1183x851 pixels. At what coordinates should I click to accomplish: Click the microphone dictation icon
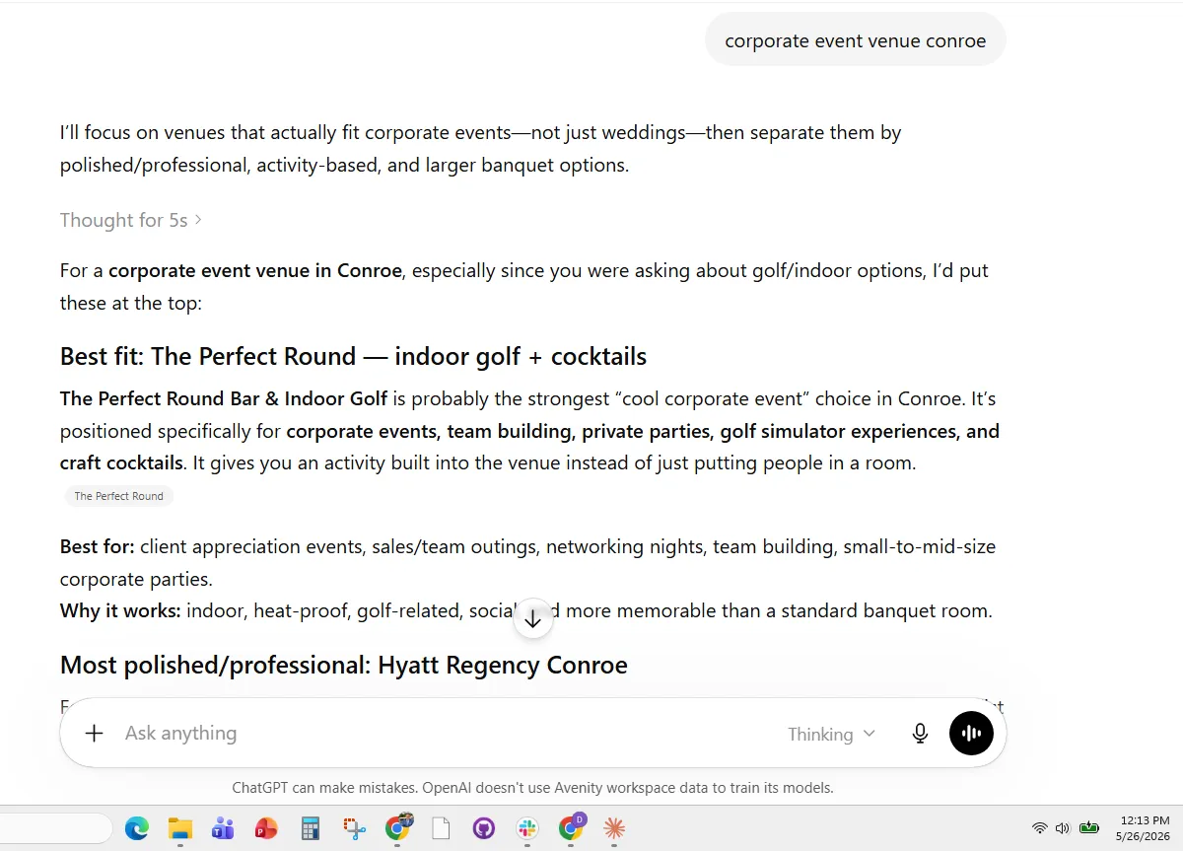[920, 734]
